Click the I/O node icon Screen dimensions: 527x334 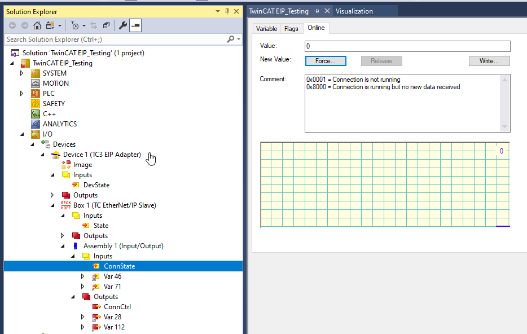pos(36,134)
